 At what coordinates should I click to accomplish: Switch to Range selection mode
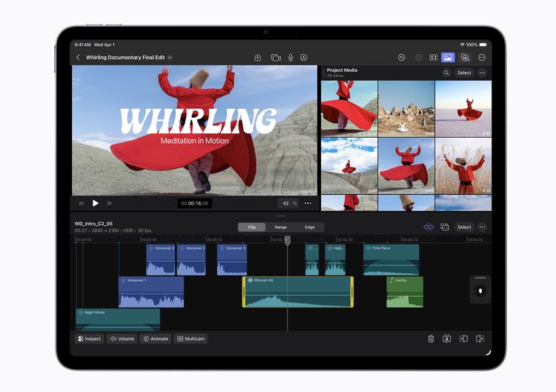280,227
